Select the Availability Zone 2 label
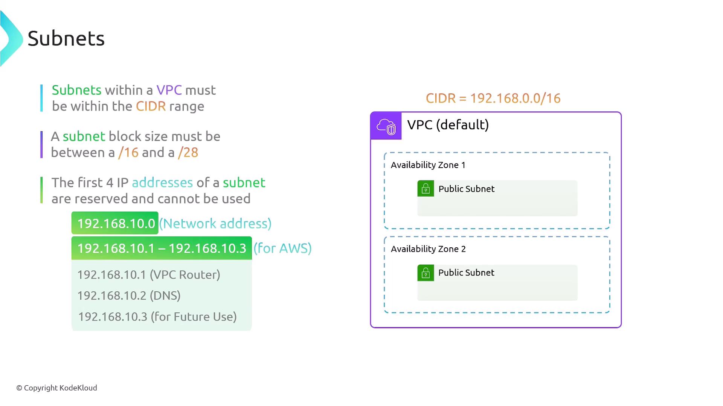Viewport: 723px width, 406px height. [x=428, y=249]
